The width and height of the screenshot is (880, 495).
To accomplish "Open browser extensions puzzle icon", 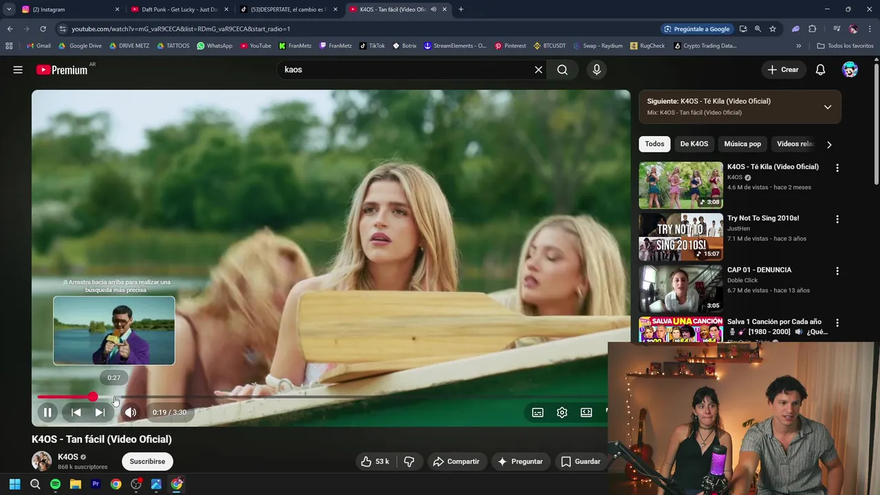I will [812, 29].
